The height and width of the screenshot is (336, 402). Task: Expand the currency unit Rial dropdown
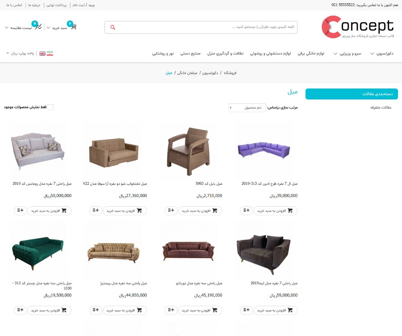click(20, 53)
